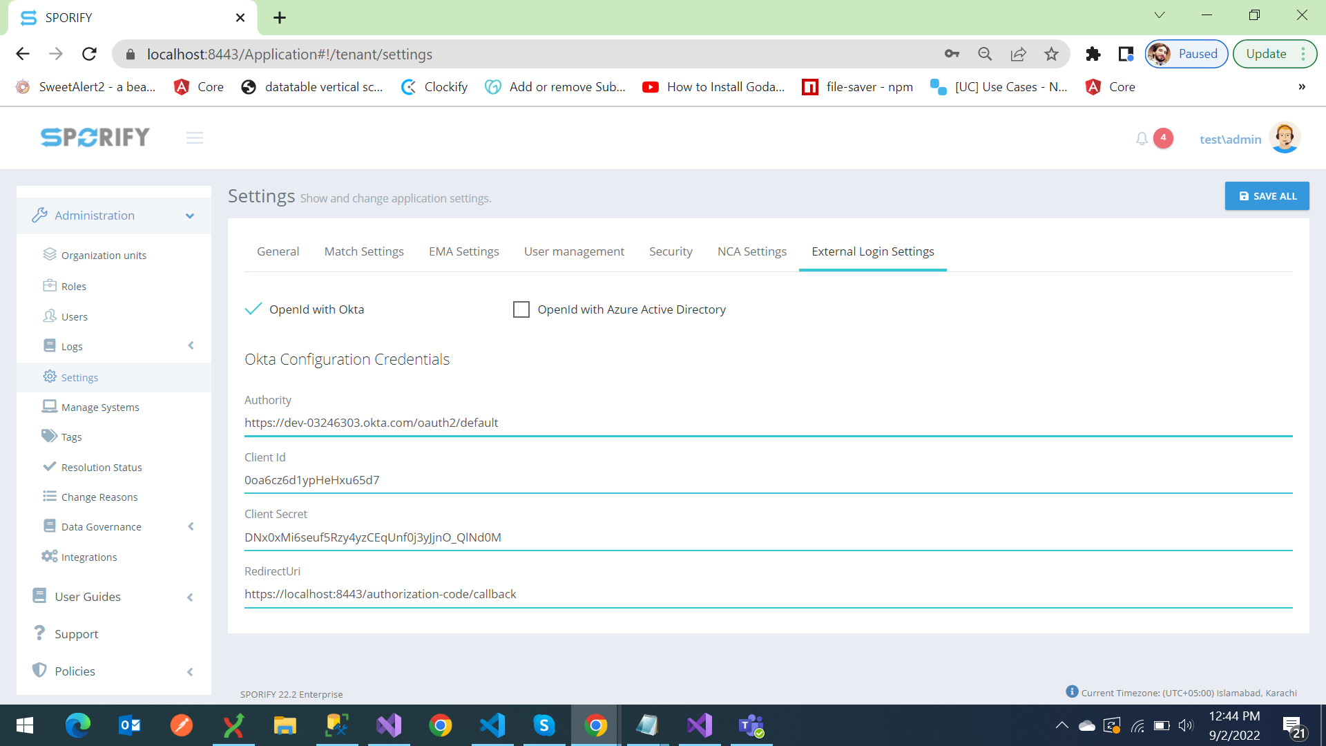Viewport: 1326px width, 746px height.
Task: Enable OpenId with Azure Active Directory
Action: click(521, 309)
